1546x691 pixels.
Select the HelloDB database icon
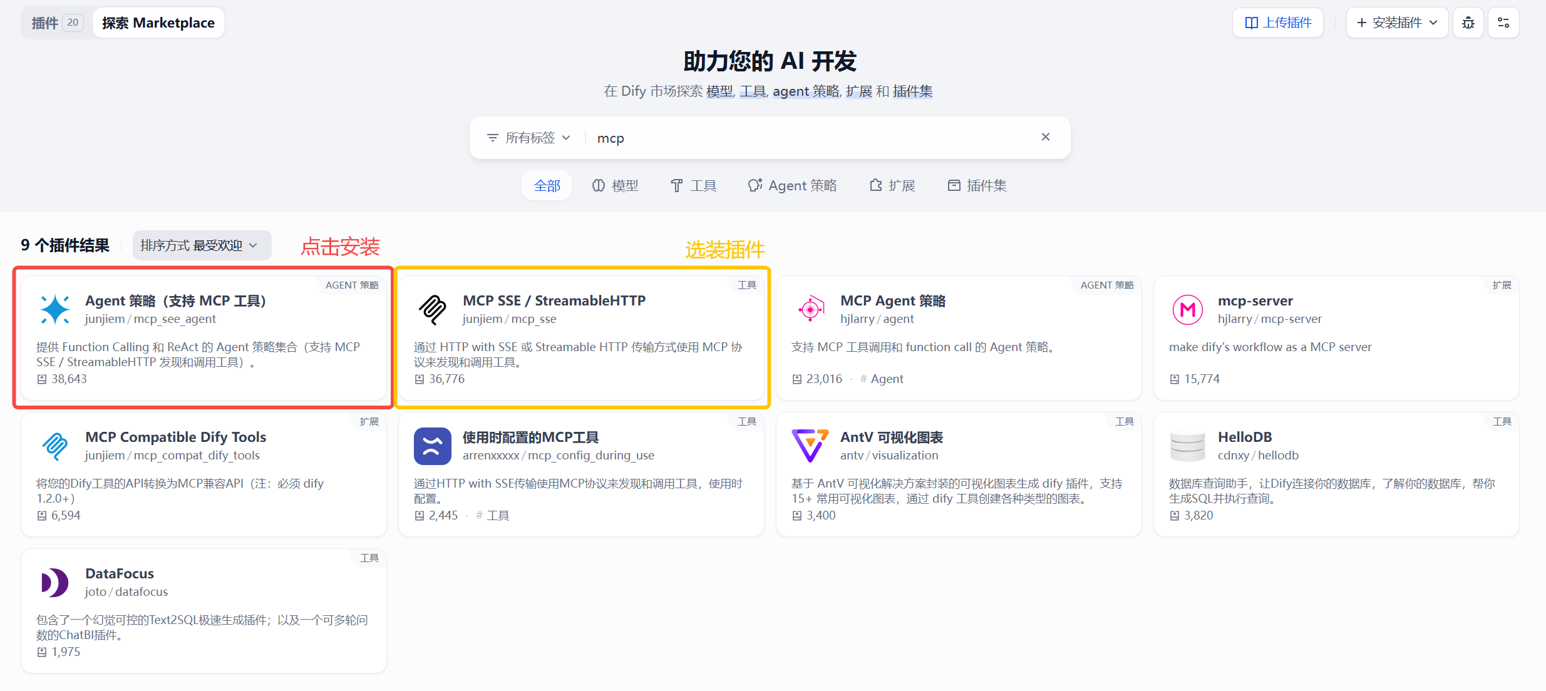[x=1187, y=446]
